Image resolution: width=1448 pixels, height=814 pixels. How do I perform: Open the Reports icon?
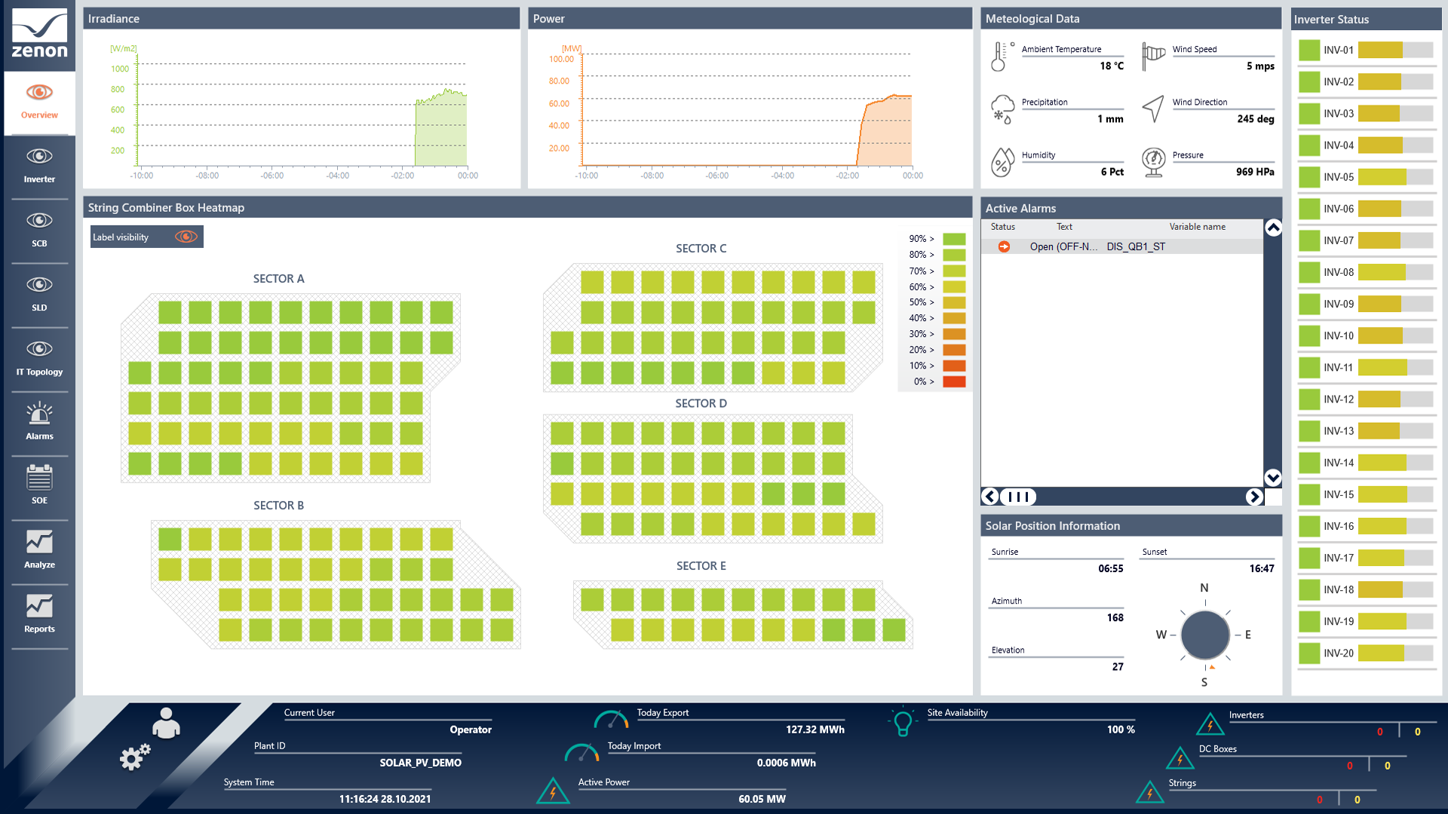pos(39,607)
